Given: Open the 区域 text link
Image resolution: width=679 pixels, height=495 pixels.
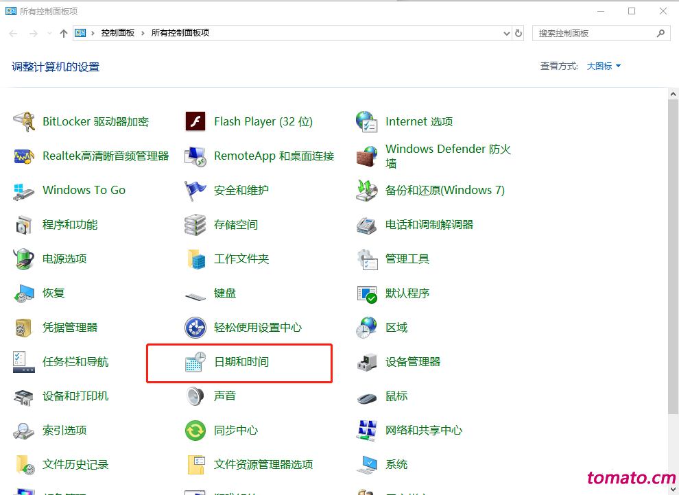Looking at the screenshot, I should click(x=396, y=328).
